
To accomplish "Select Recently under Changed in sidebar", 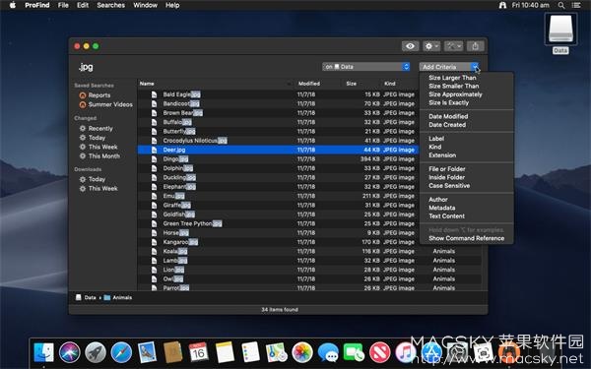I will [x=97, y=128].
